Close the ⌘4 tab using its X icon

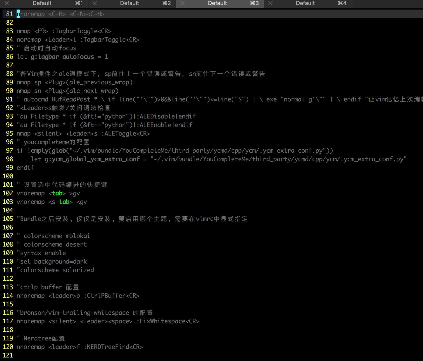click(x=271, y=3)
